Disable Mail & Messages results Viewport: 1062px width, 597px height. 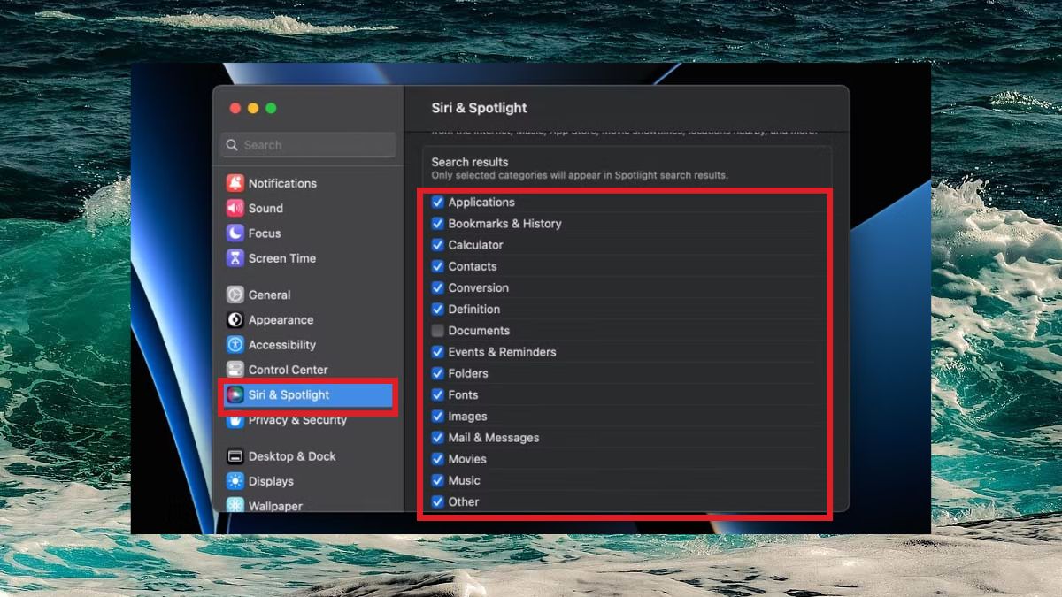tap(437, 437)
